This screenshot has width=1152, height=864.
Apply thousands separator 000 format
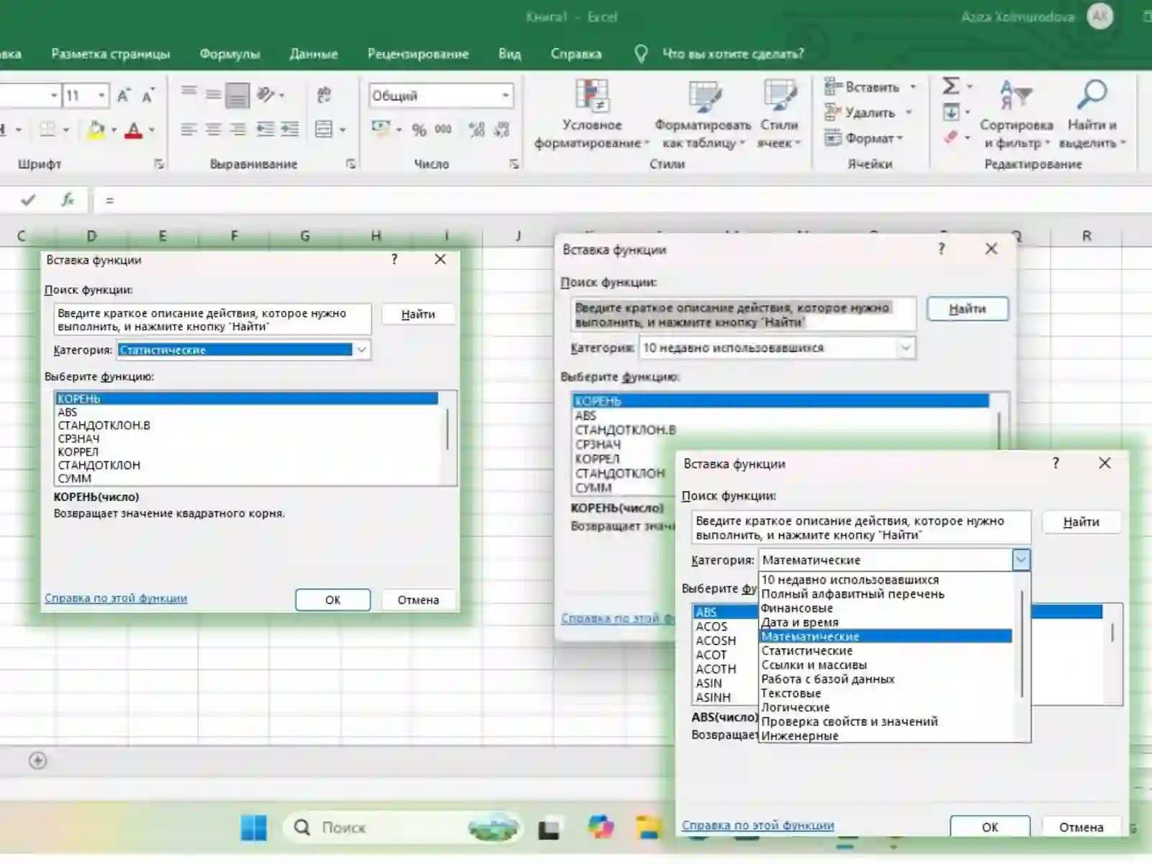coord(443,130)
